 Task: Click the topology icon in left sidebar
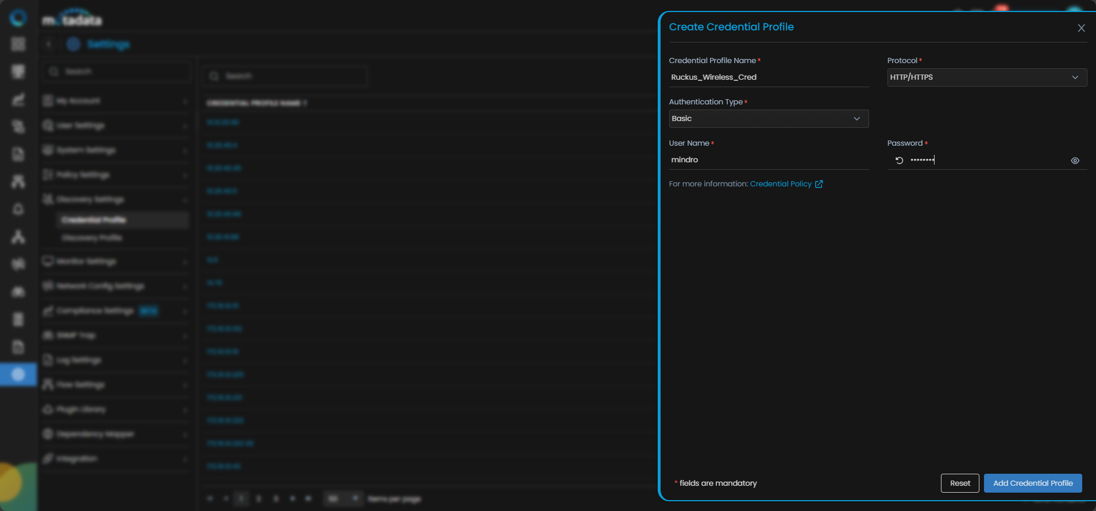(x=18, y=236)
